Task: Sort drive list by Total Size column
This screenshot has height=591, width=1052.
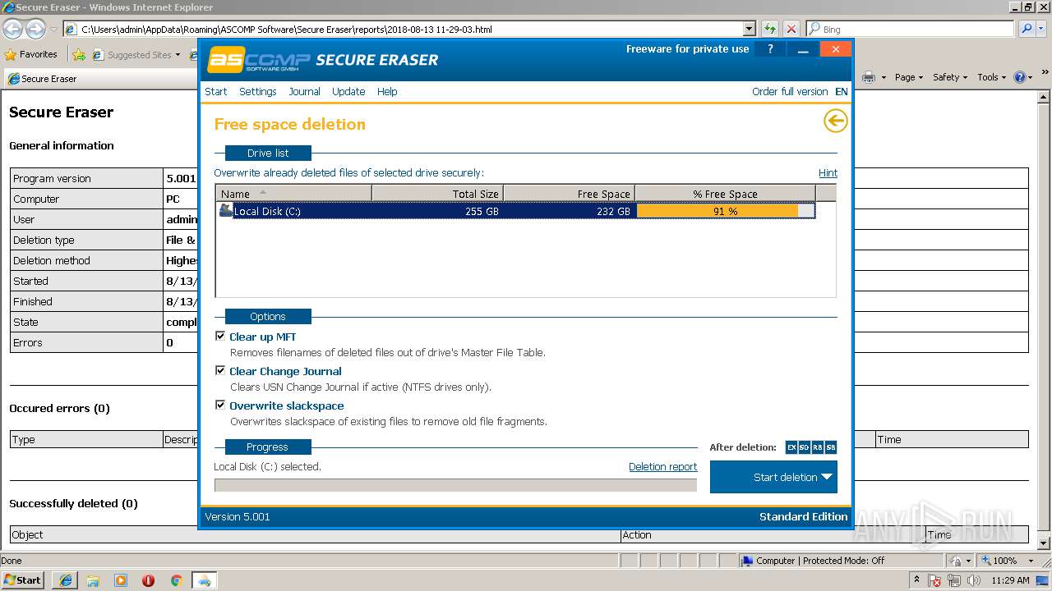Action: coord(437,194)
